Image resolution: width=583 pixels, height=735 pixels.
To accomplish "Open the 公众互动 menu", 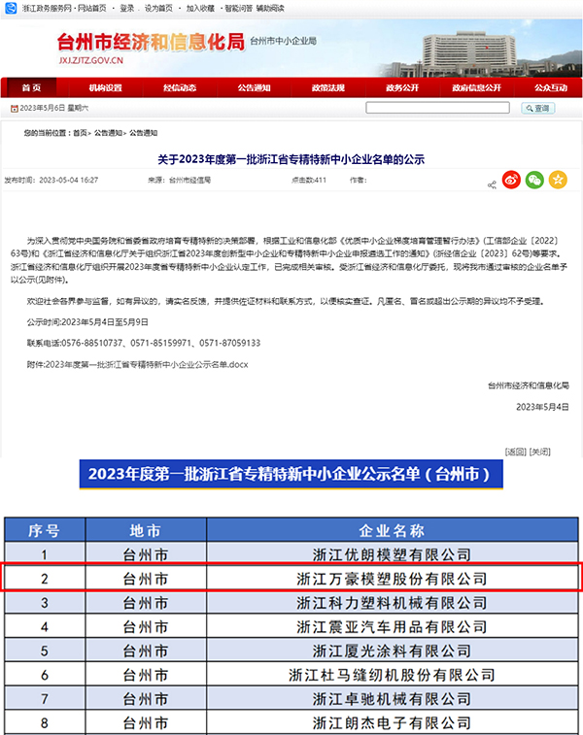I will pyautogui.click(x=551, y=87).
